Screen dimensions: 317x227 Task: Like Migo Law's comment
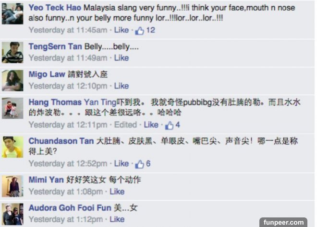122,86
